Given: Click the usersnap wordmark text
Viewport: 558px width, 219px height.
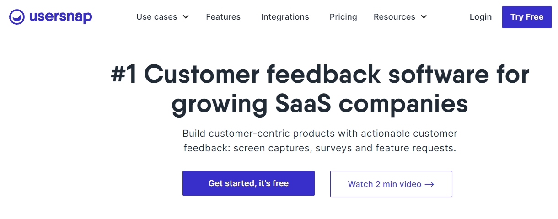Looking at the screenshot, I should pyautogui.click(x=60, y=17).
